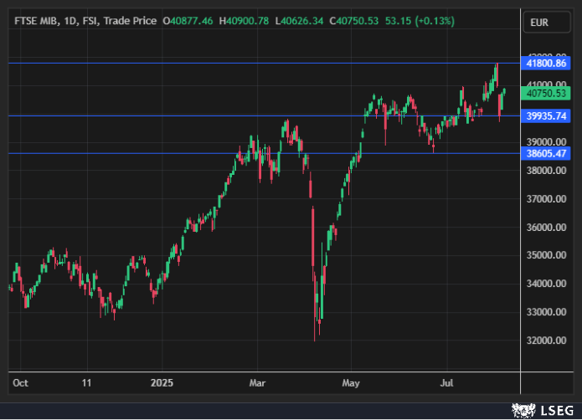582x420 pixels.
Task: Click the FTSE MIB symbol name
Action: 37,20
